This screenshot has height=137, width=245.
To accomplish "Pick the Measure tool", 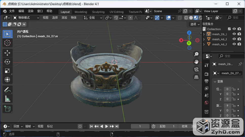I will (7, 99).
